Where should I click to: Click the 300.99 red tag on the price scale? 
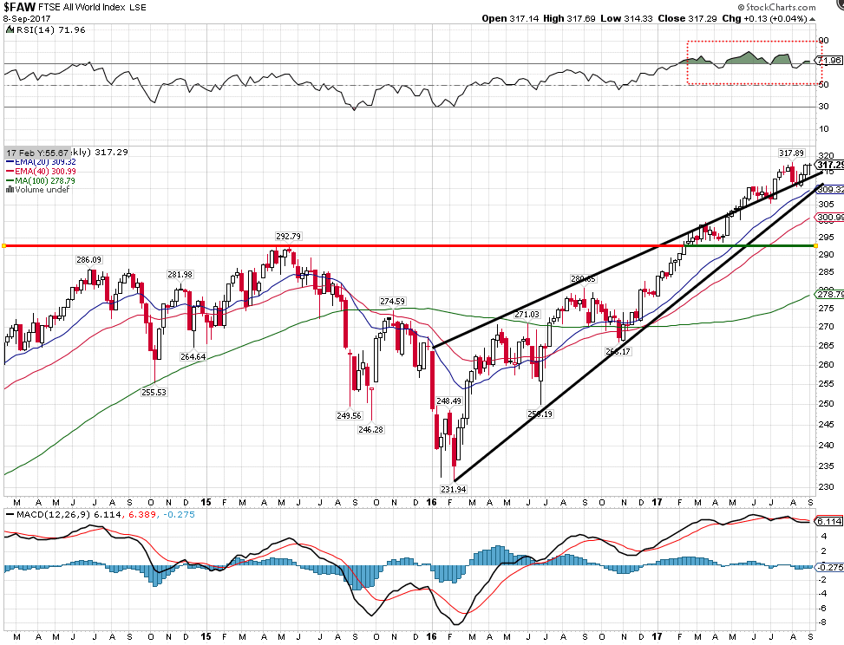(830, 218)
